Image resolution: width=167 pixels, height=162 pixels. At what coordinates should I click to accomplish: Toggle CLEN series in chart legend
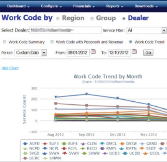coord(89,144)
